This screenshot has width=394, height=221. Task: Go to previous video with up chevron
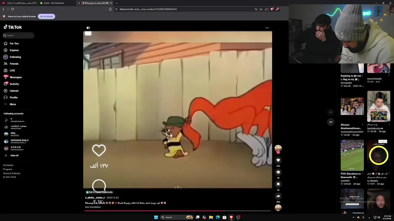[x=331, y=112]
